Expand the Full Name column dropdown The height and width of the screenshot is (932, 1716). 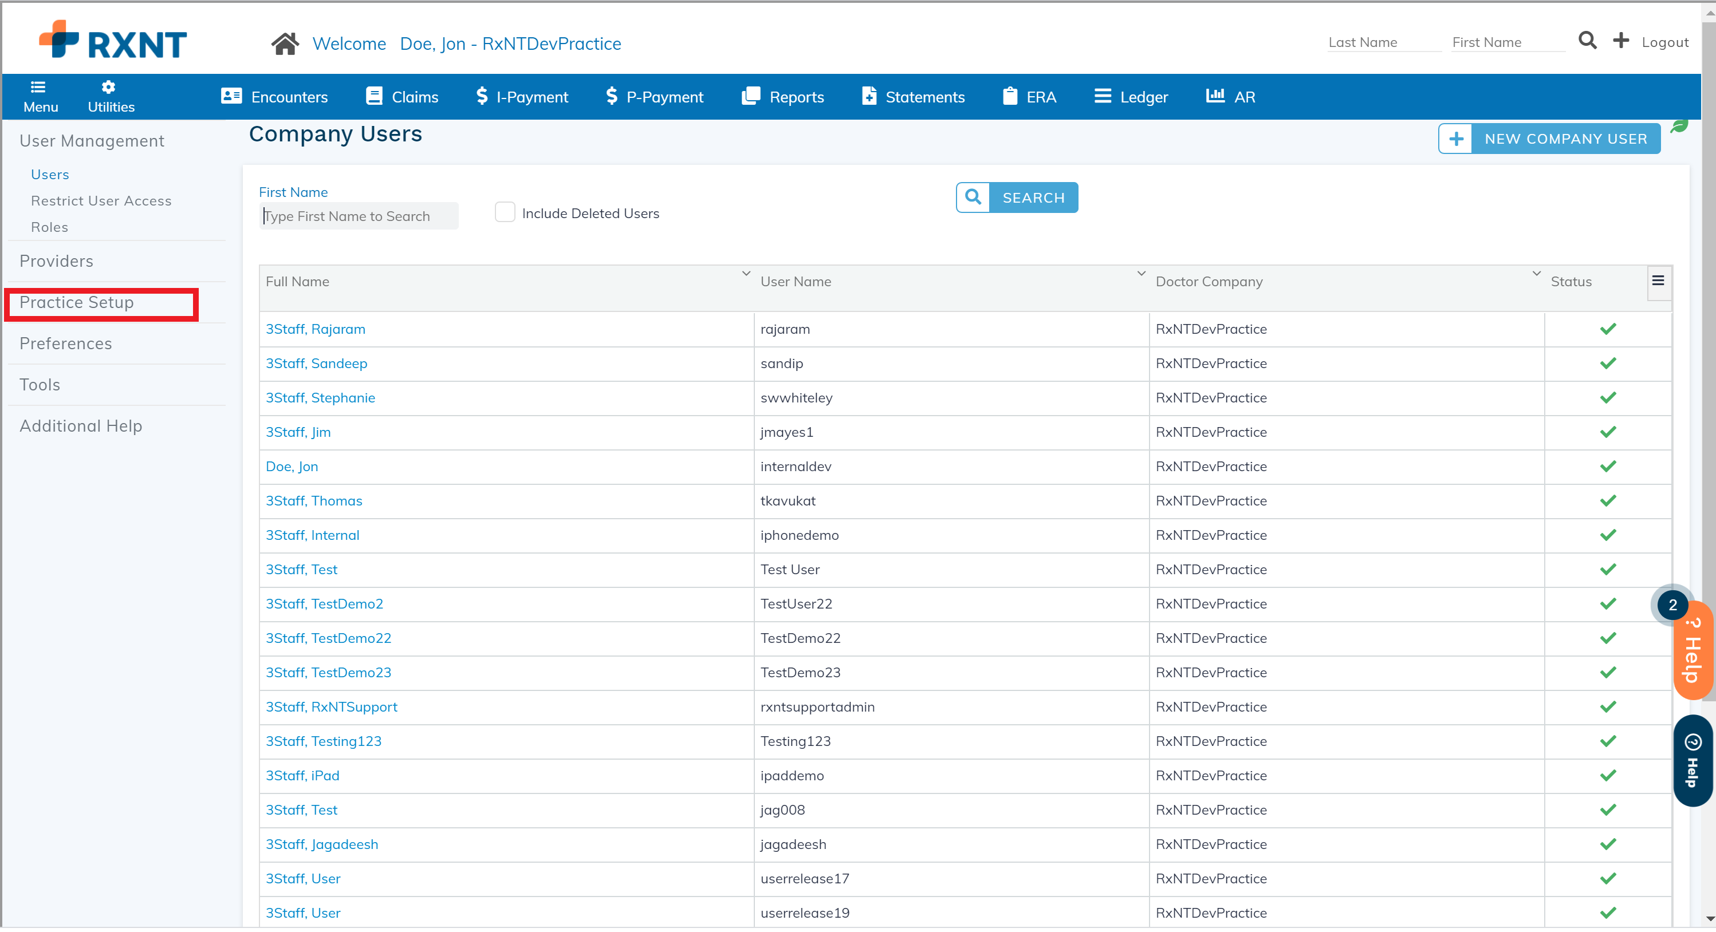pos(746,274)
